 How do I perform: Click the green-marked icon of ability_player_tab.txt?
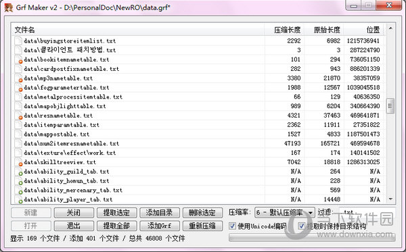coord(18,199)
